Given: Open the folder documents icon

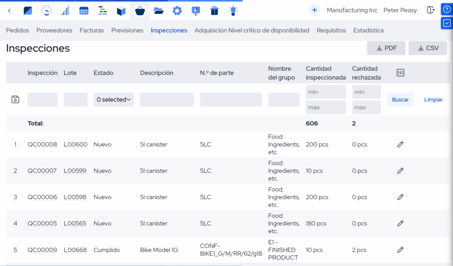Looking at the screenshot, I should click(x=158, y=10).
